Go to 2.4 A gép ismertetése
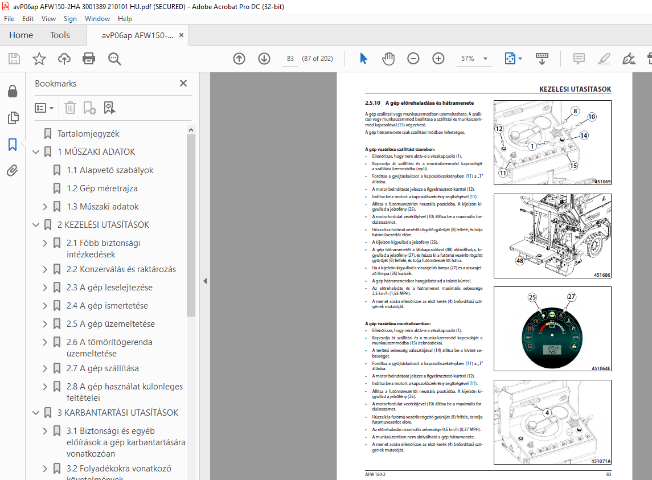This screenshot has width=652, height=480. coord(107,306)
